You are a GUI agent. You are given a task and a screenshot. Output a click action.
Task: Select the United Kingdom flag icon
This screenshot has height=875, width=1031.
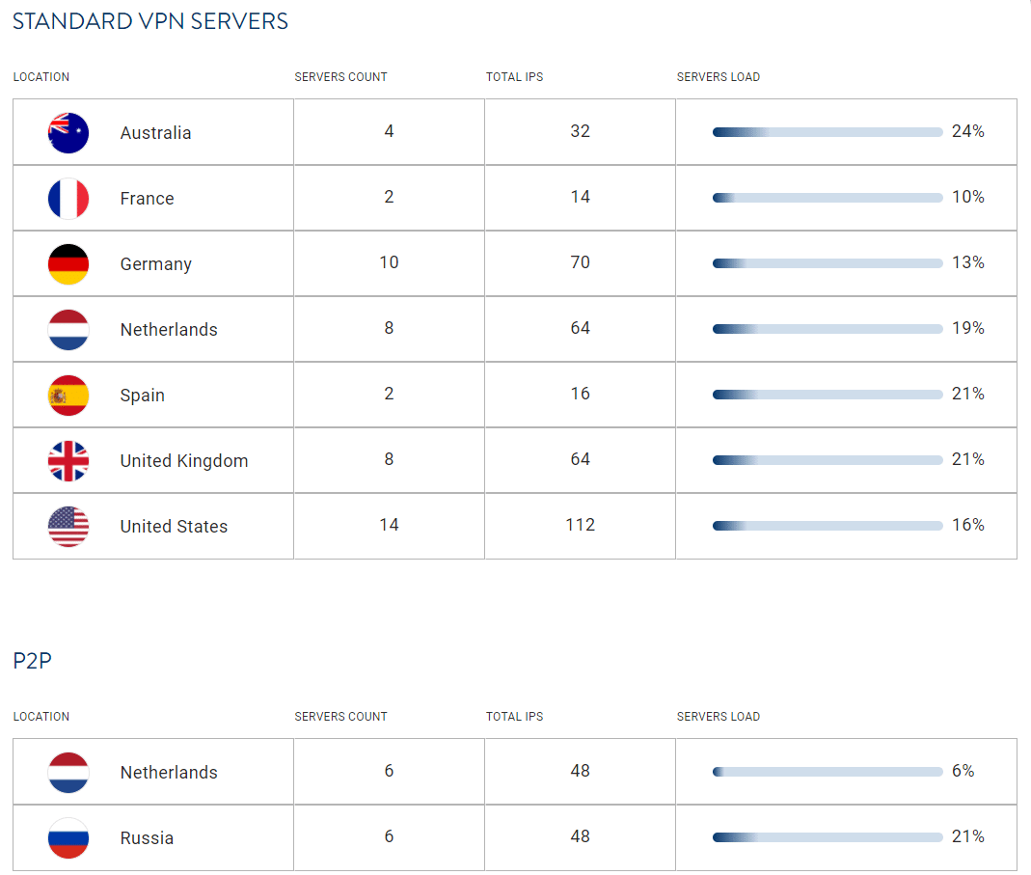pos(68,460)
